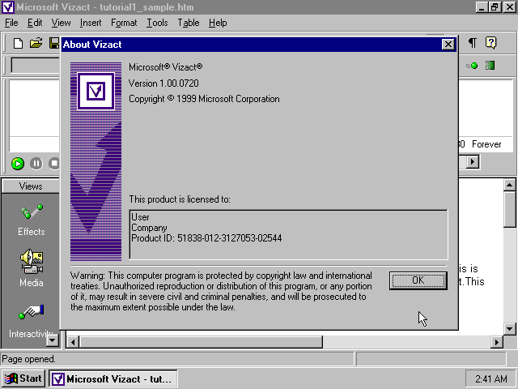
Task: Expand the Views panel down arrow
Action: tap(53, 340)
